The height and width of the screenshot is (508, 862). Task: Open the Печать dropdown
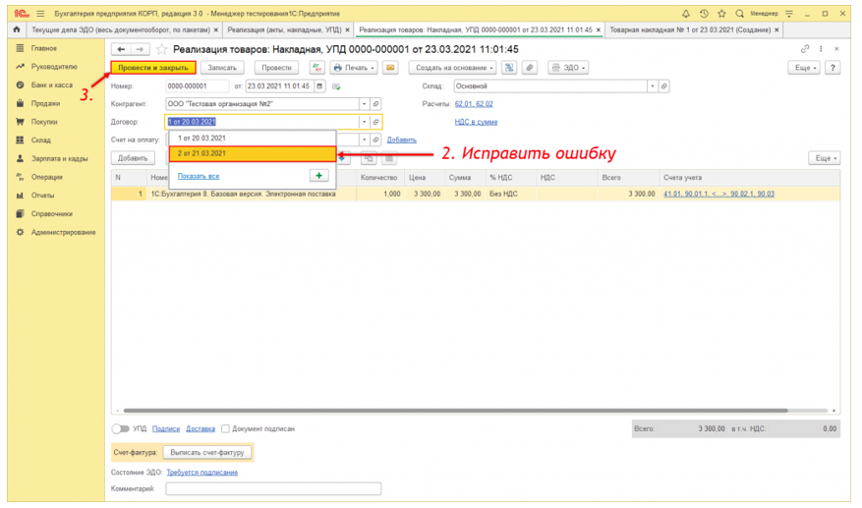354,68
